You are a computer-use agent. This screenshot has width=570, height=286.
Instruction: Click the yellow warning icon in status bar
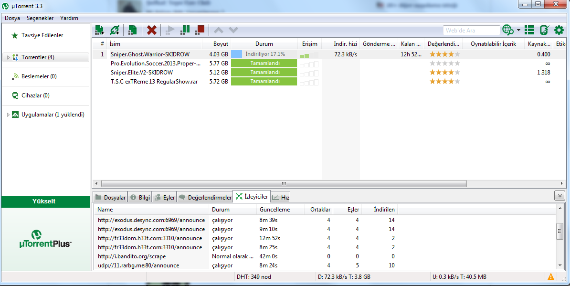point(551,276)
